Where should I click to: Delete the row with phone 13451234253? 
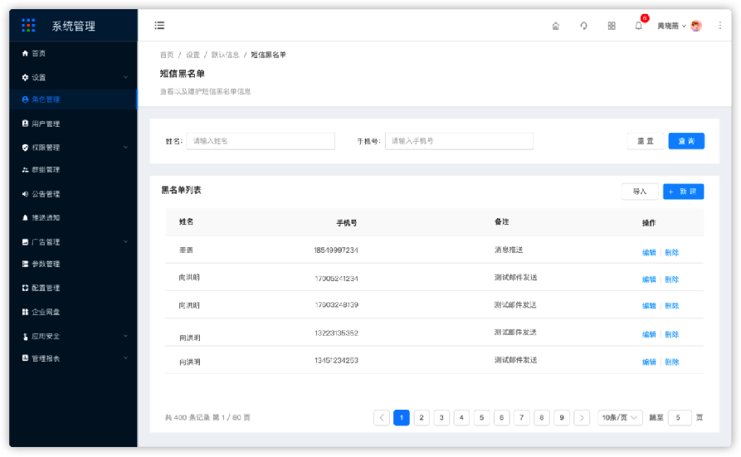coord(671,362)
